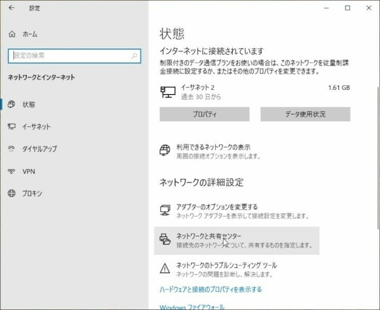Click the アダプターのオプションを変更する monitor icon
Image resolution: width=380 pixels, height=310 pixels.
pos(165,210)
